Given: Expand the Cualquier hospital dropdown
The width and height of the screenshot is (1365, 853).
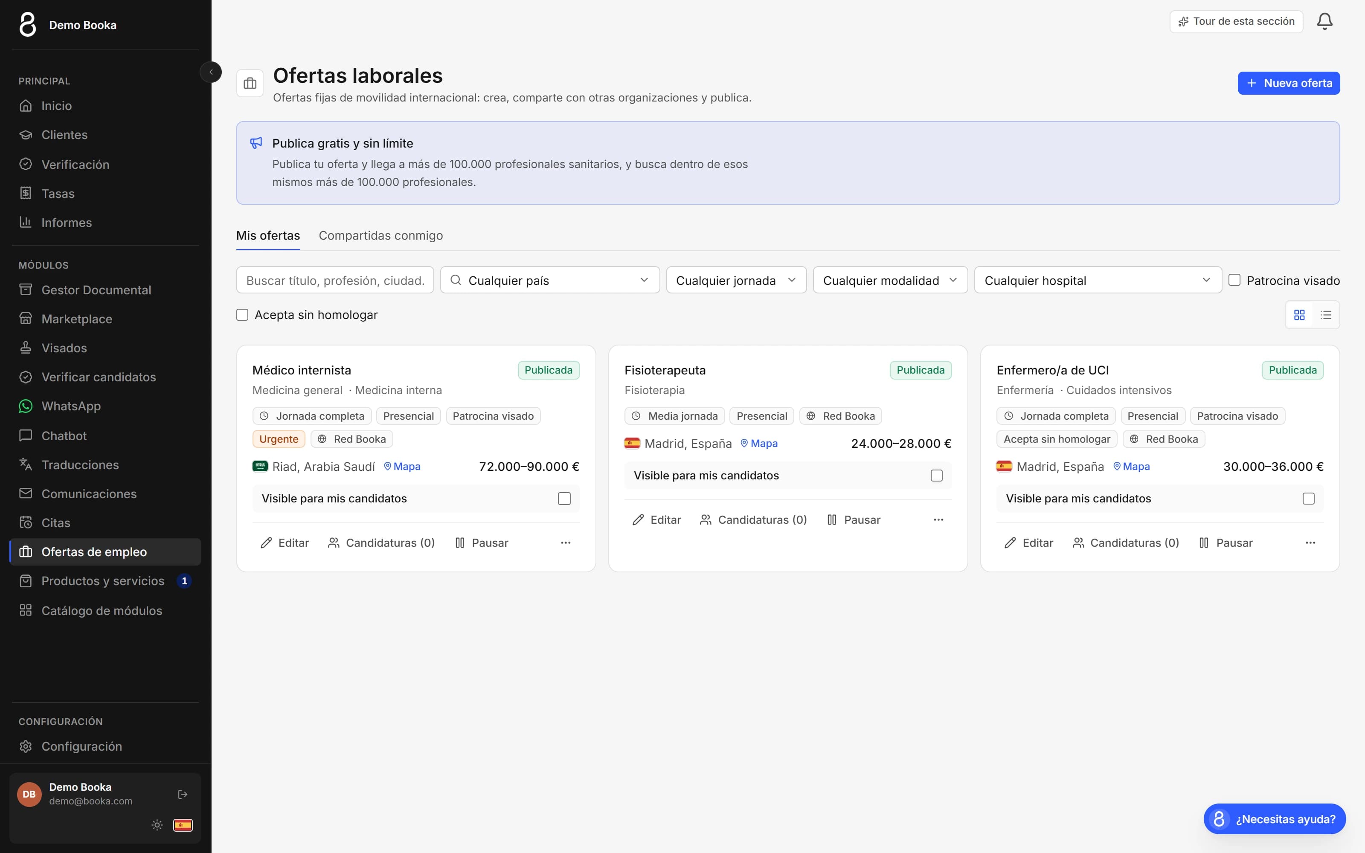Looking at the screenshot, I should [x=1098, y=280].
